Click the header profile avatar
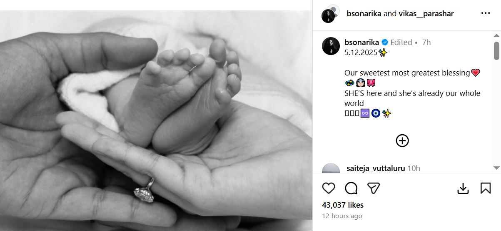 click(329, 15)
